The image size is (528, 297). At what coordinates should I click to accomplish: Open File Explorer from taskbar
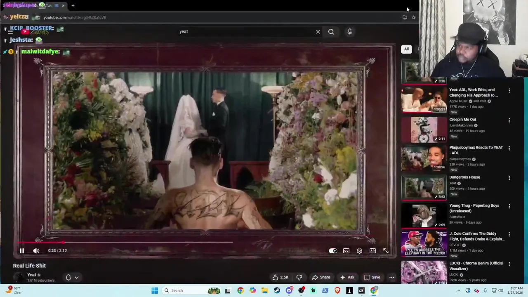[x=264, y=290]
